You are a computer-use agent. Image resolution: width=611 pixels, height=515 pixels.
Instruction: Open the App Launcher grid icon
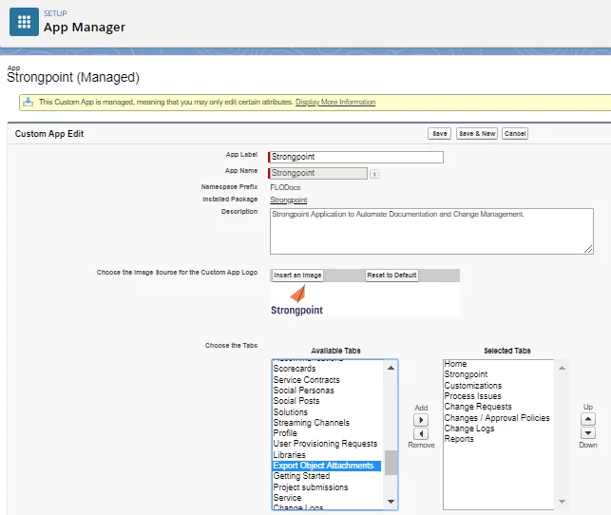click(x=24, y=22)
